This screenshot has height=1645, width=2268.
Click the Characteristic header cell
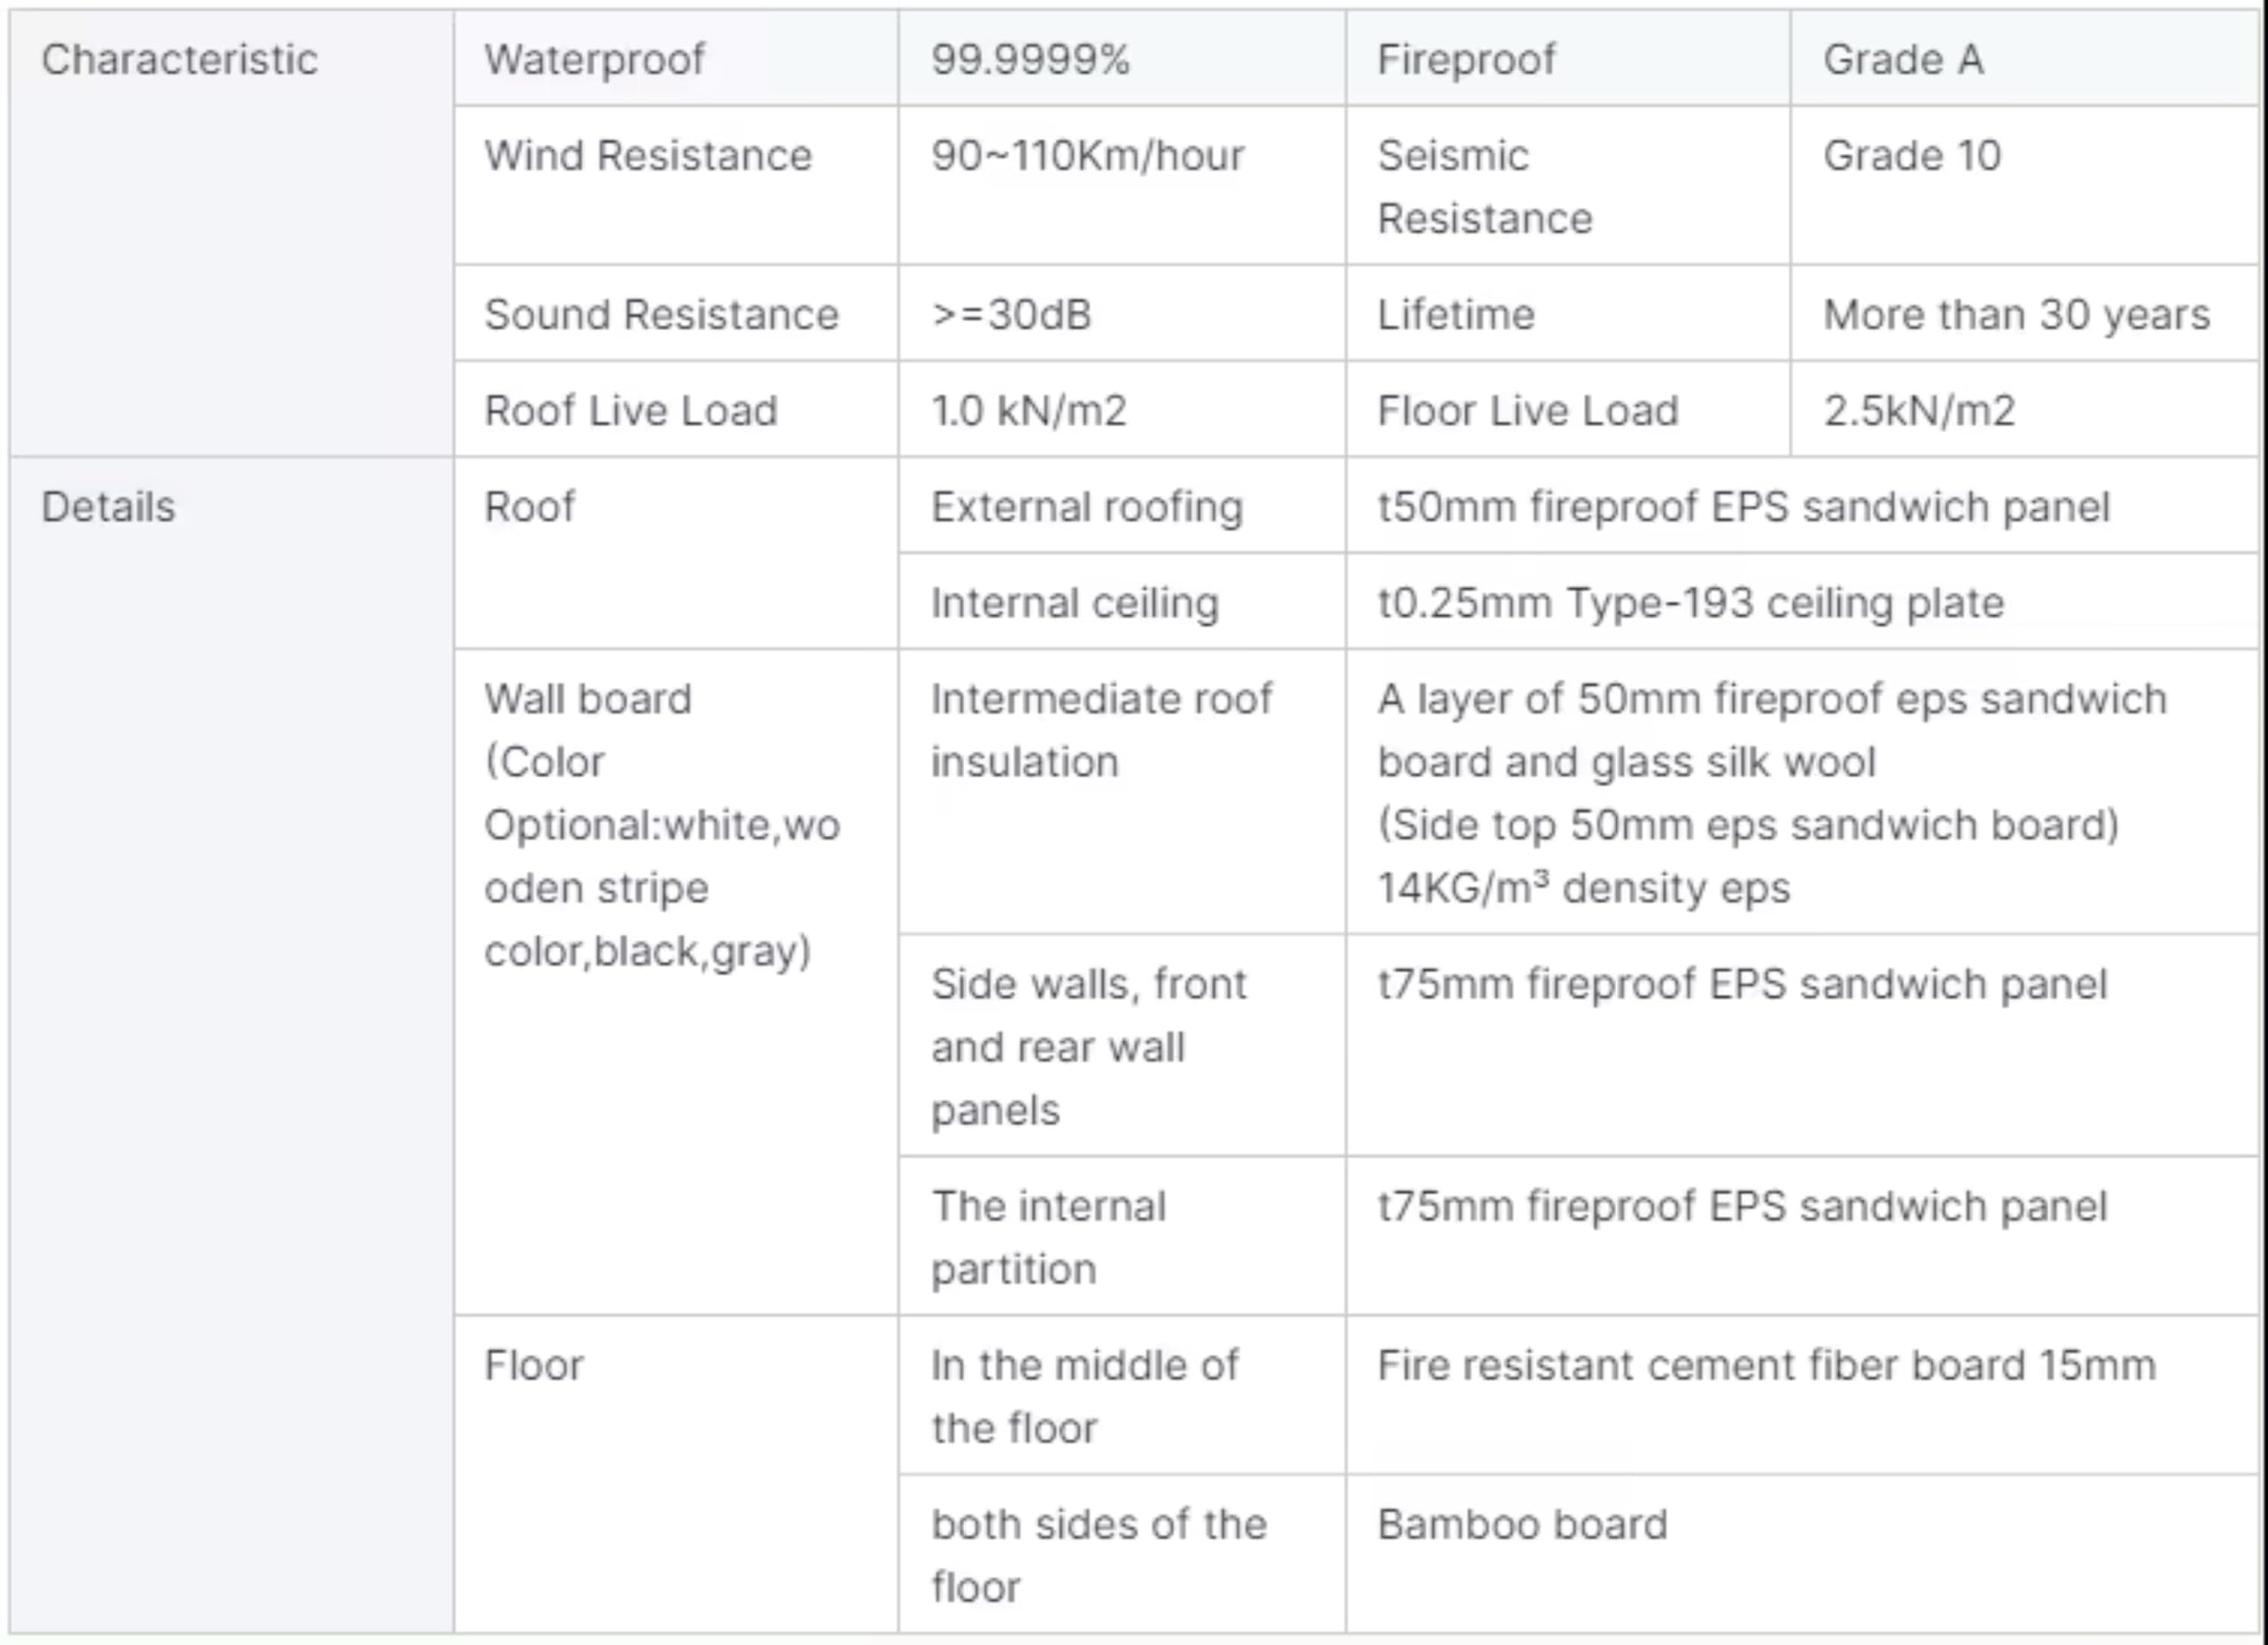(x=231, y=233)
